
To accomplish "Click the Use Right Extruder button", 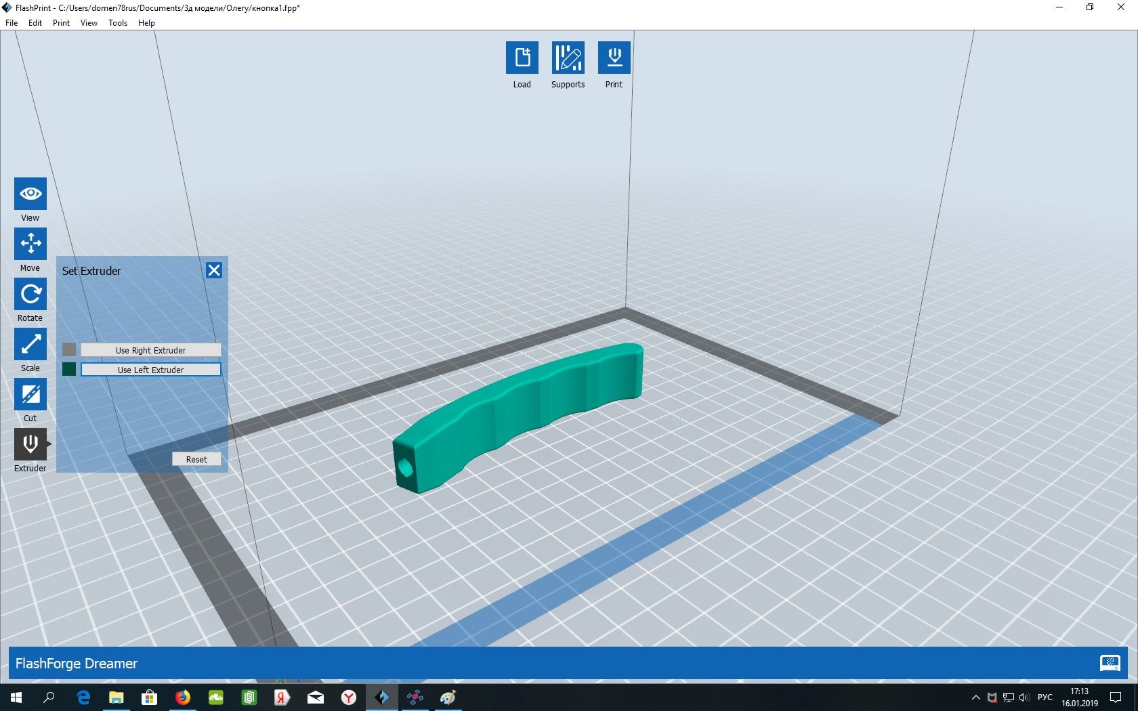I will pyautogui.click(x=150, y=350).
